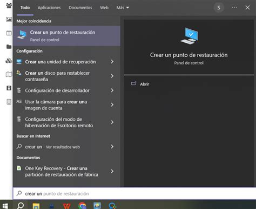Click the search text input box
The image size is (256, 209).
click(134, 193)
